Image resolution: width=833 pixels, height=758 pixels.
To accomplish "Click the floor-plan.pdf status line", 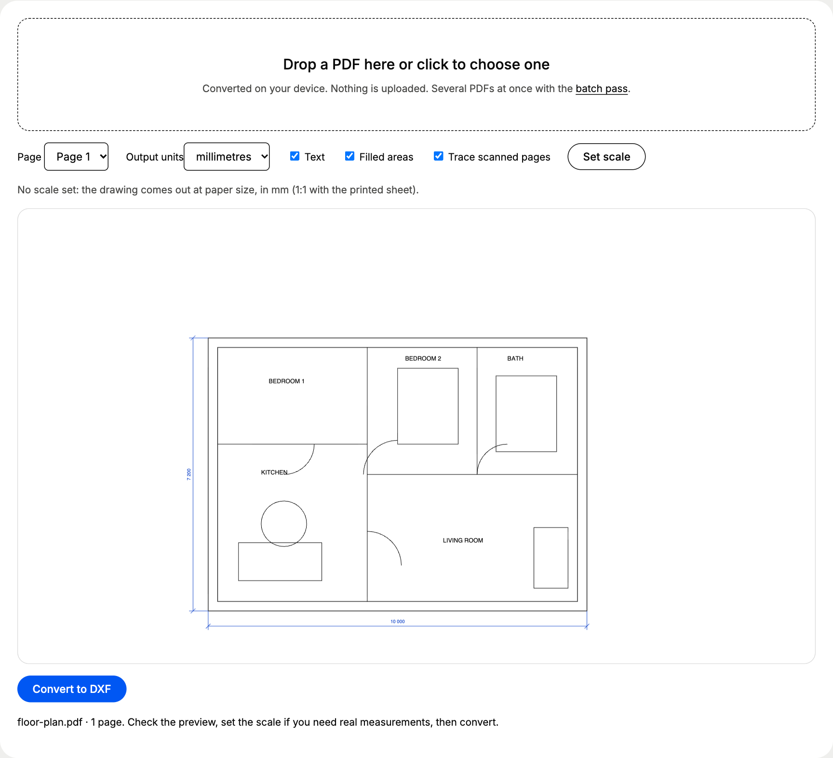I will pyautogui.click(x=258, y=722).
